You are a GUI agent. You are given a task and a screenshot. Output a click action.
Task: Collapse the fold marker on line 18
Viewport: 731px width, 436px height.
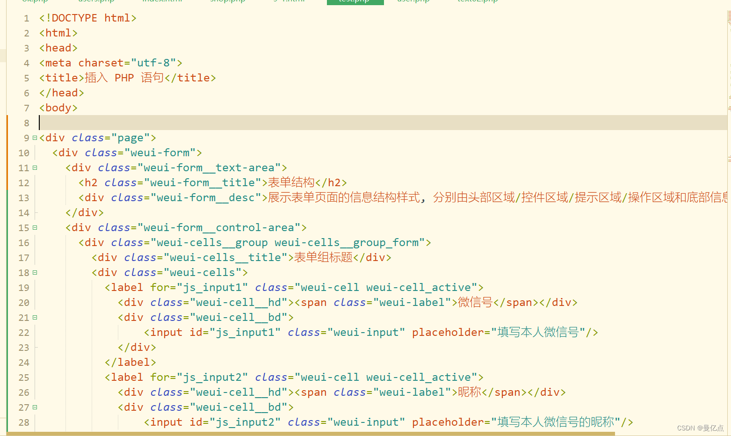pyautogui.click(x=35, y=273)
